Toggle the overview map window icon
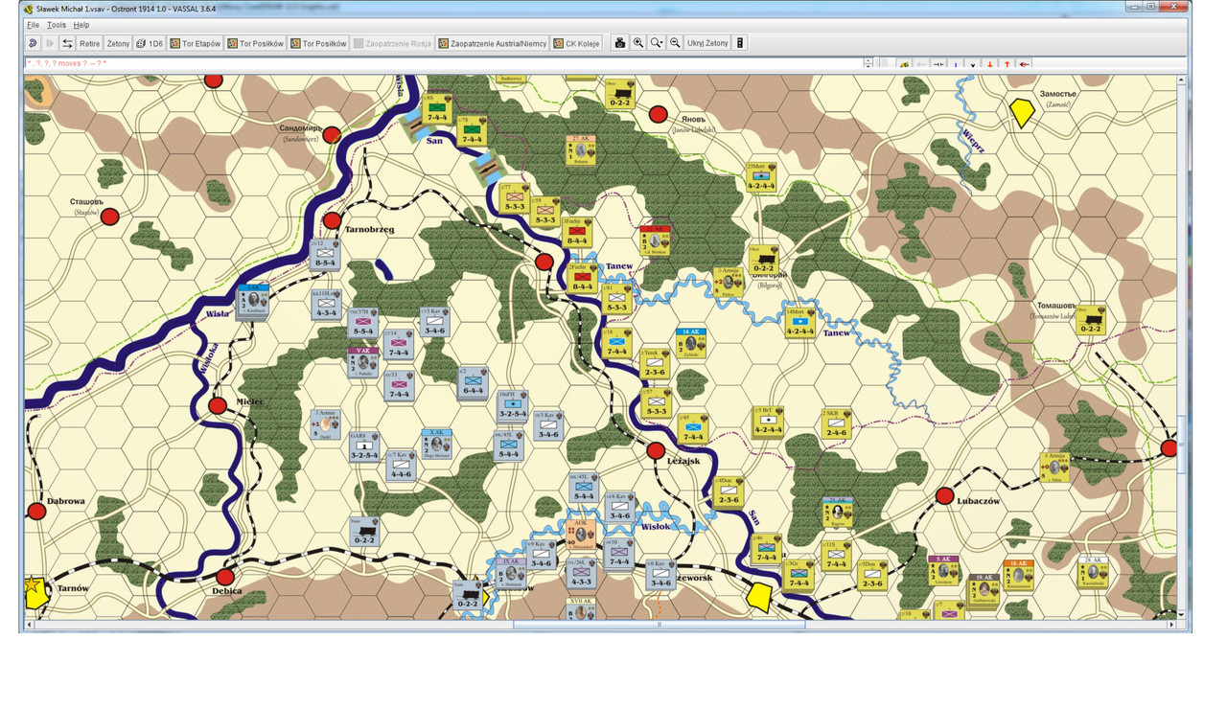The width and height of the screenshot is (1227, 708). pyautogui.click(x=741, y=43)
